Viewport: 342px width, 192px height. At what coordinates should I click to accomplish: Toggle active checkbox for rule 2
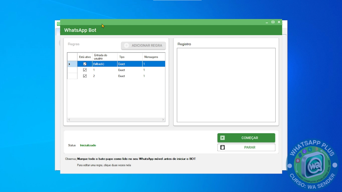click(85, 76)
